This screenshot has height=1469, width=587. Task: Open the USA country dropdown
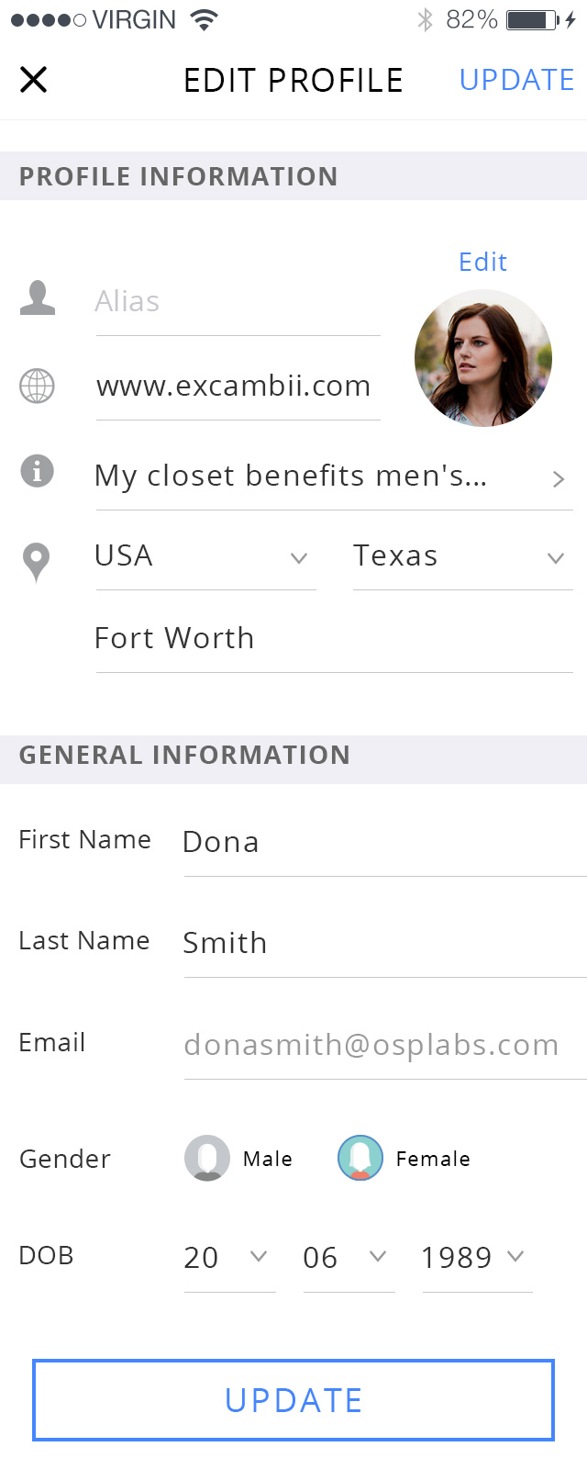(x=205, y=556)
